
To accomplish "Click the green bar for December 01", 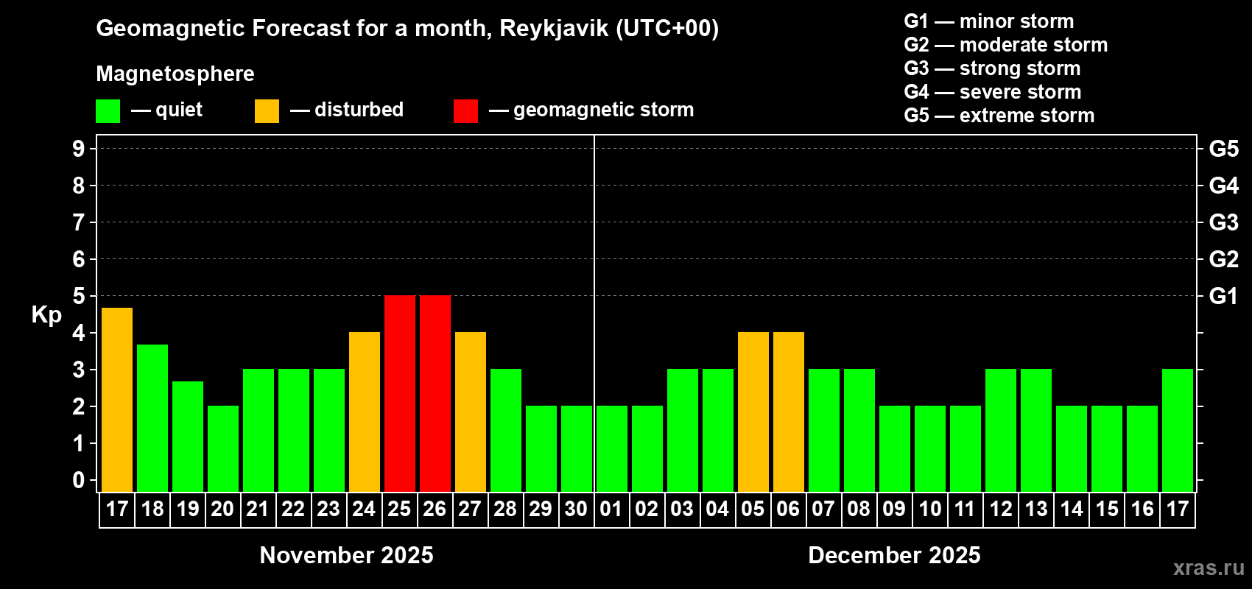I will coord(612,448).
